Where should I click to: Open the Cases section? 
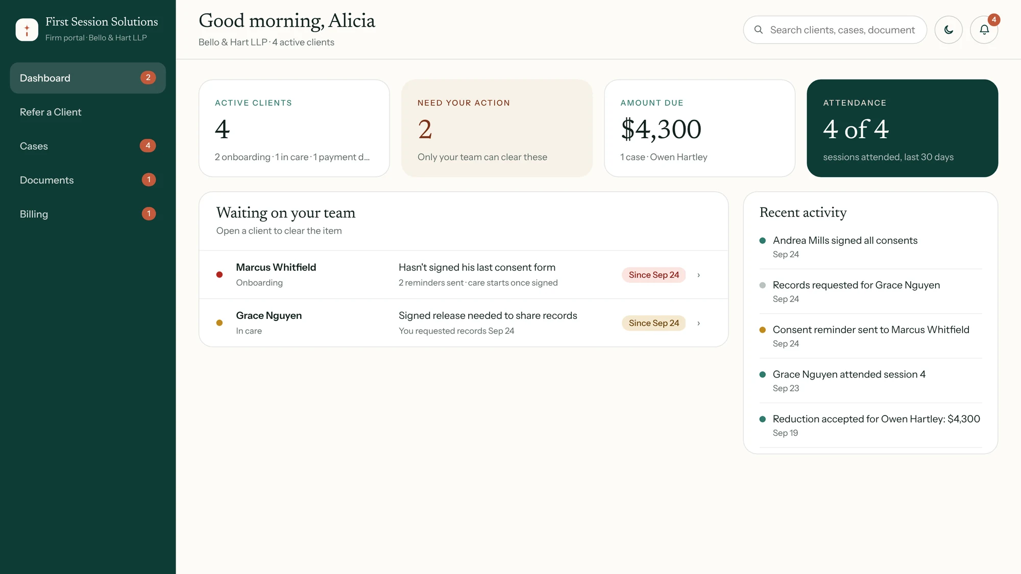[88, 146]
